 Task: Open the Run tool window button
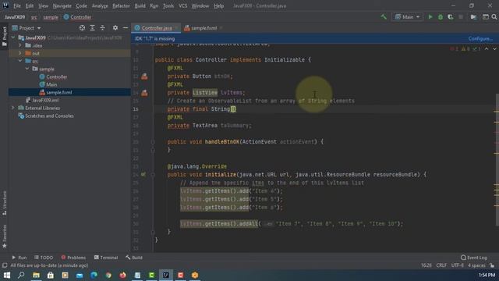19,258
